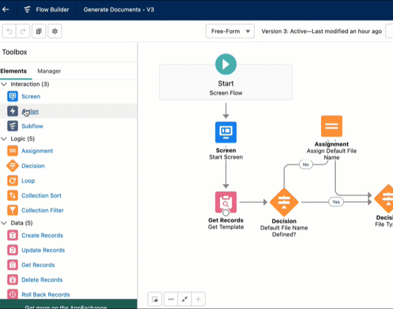This screenshot has height=309, width=393.
Task: Switch to the Elements tab
Action: point(14,71)
